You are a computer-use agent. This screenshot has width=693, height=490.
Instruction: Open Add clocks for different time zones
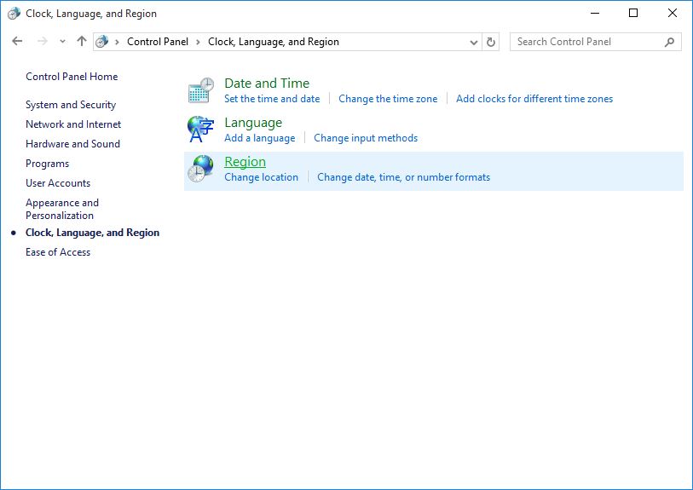pos(534,99)
